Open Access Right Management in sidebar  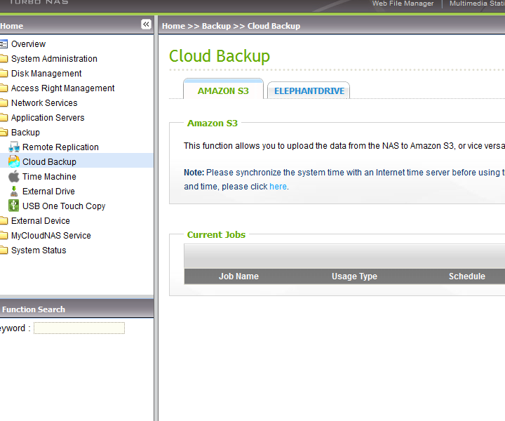tap(62, 88)
